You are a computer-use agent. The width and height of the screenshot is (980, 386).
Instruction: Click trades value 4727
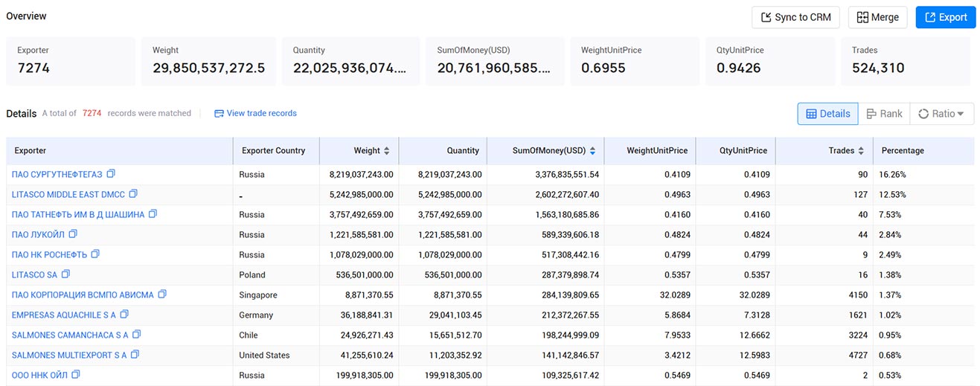click(x=858, y=355)
